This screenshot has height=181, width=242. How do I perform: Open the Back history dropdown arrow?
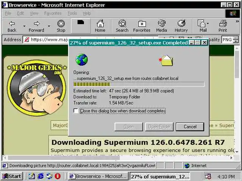(24, 26)
